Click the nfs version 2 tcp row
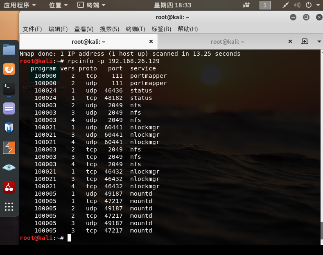Viewport: 323px width, 255px height. click(88, 149)
